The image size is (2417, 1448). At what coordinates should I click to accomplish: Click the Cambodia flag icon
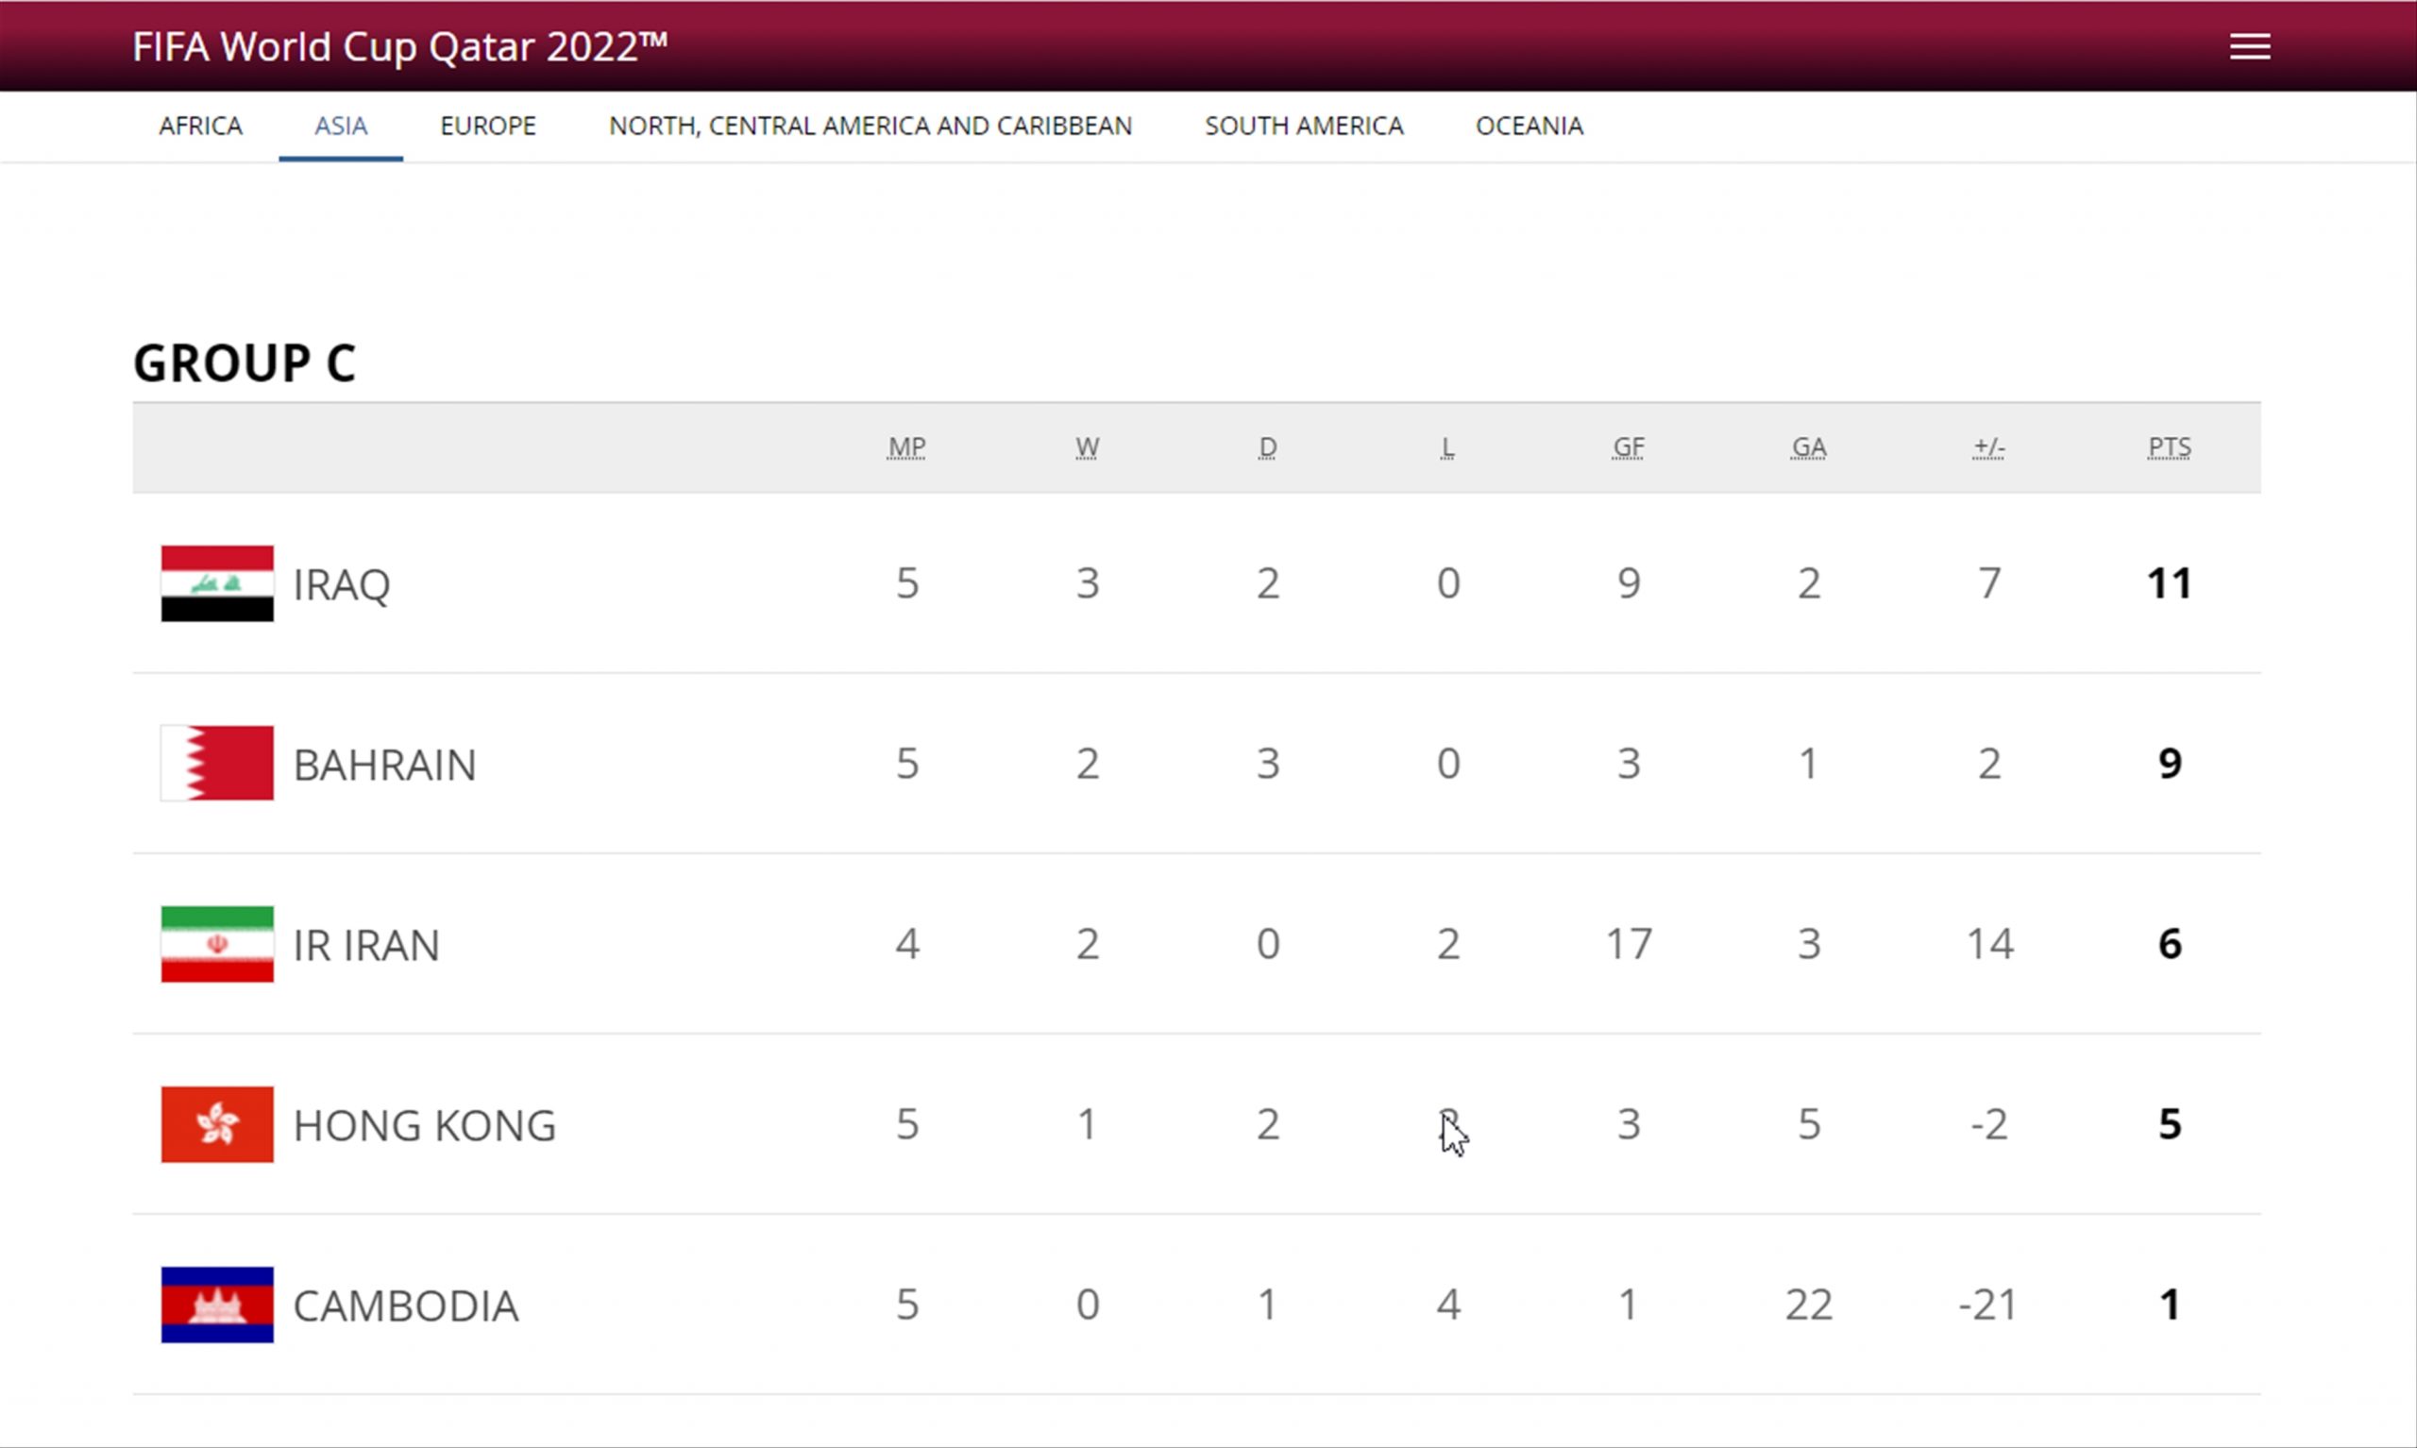tap(216, 1305)
